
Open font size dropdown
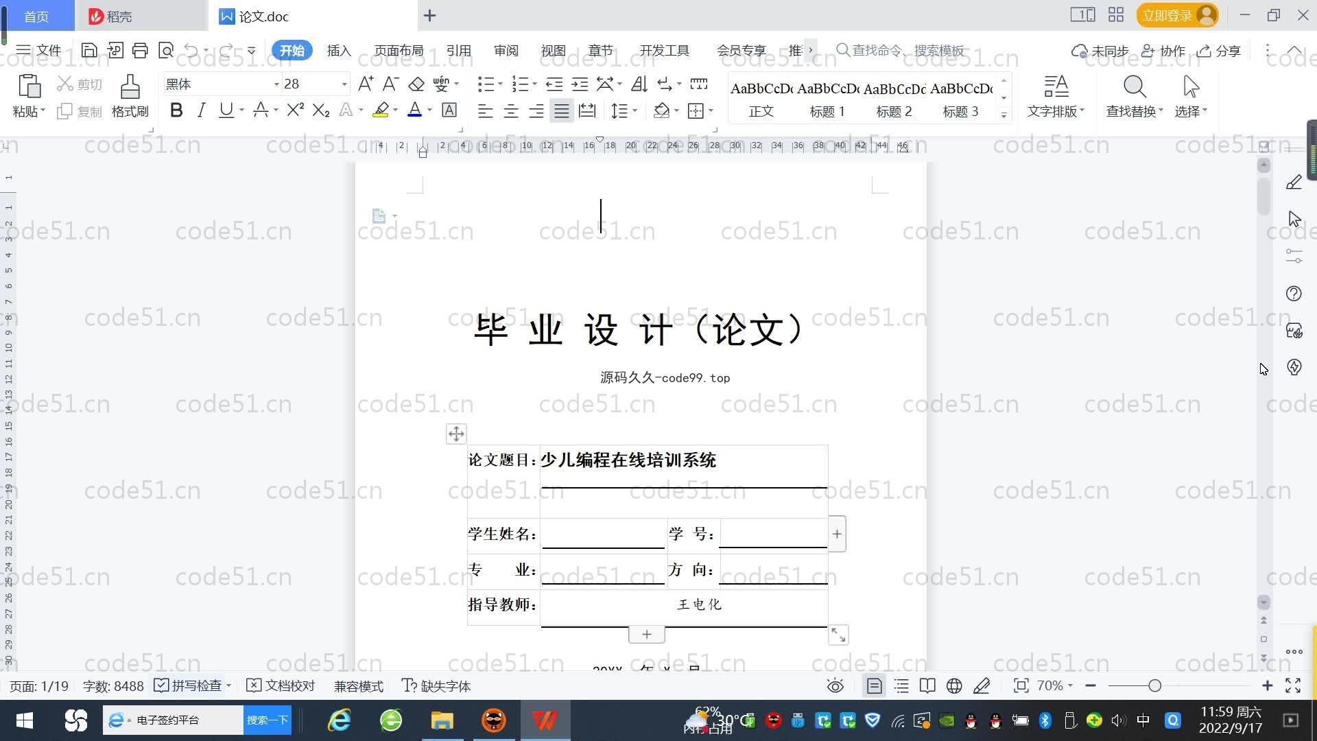344,84
